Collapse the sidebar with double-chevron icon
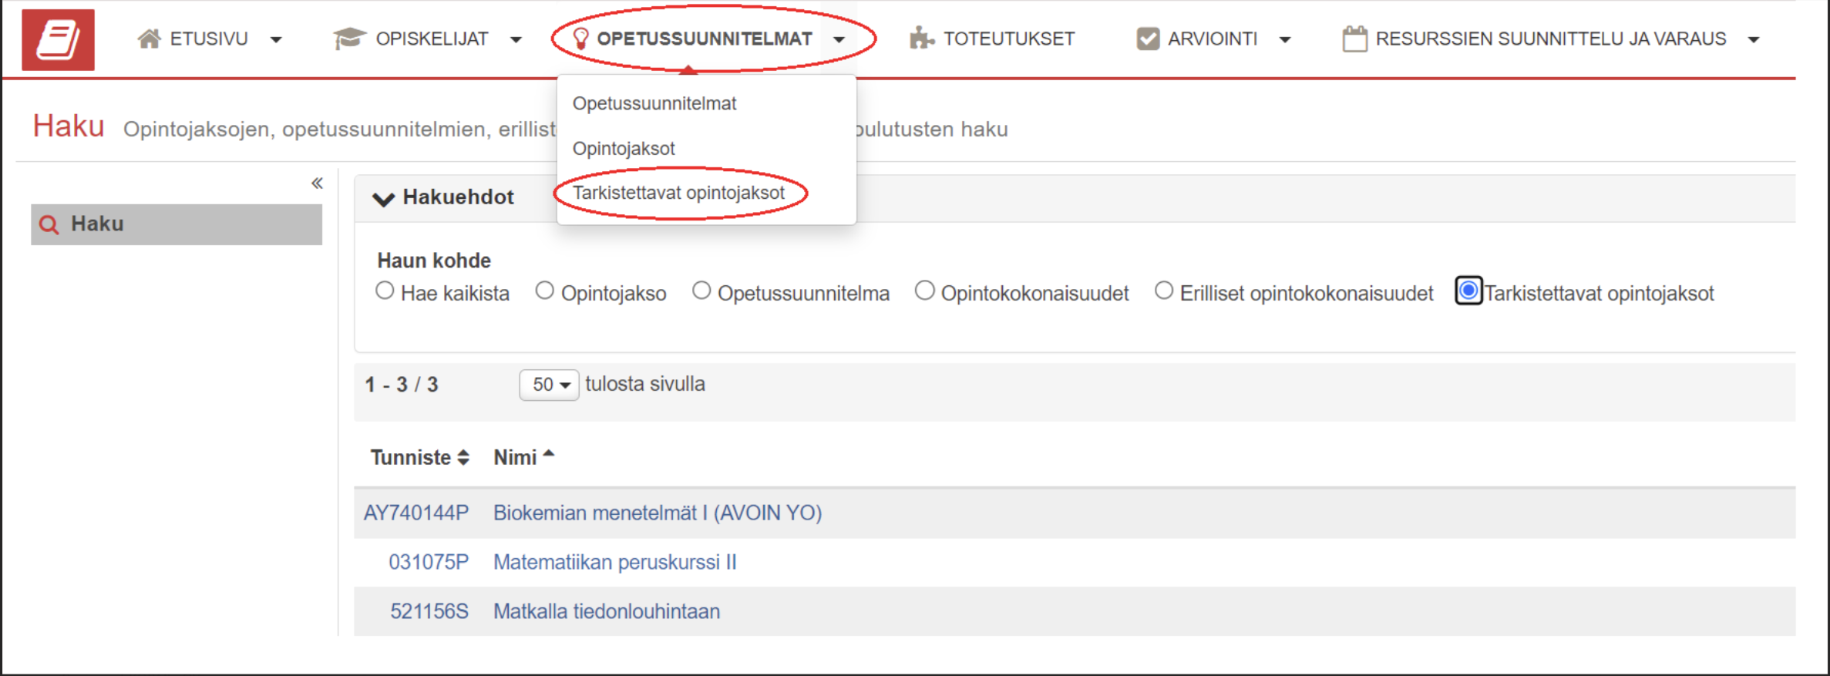Image resolution: width=1830 pixels, height=676 pixels. (x=317, y=183)
